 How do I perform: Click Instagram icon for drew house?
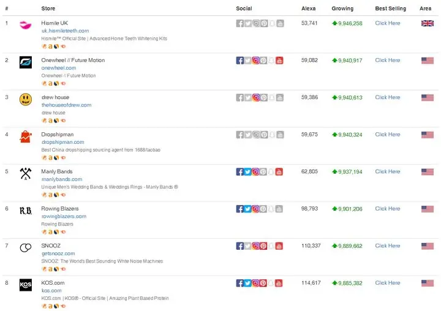(x=256, y=97)
